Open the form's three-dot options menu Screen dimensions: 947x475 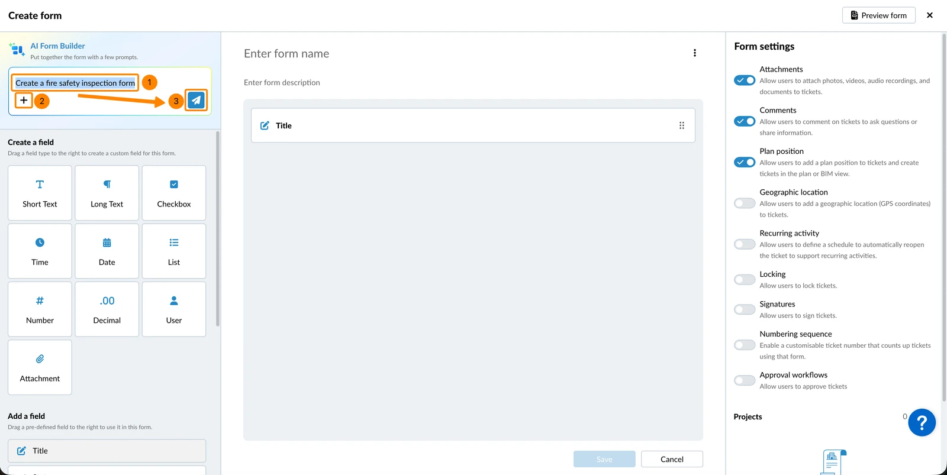click(x=694, y=53)
